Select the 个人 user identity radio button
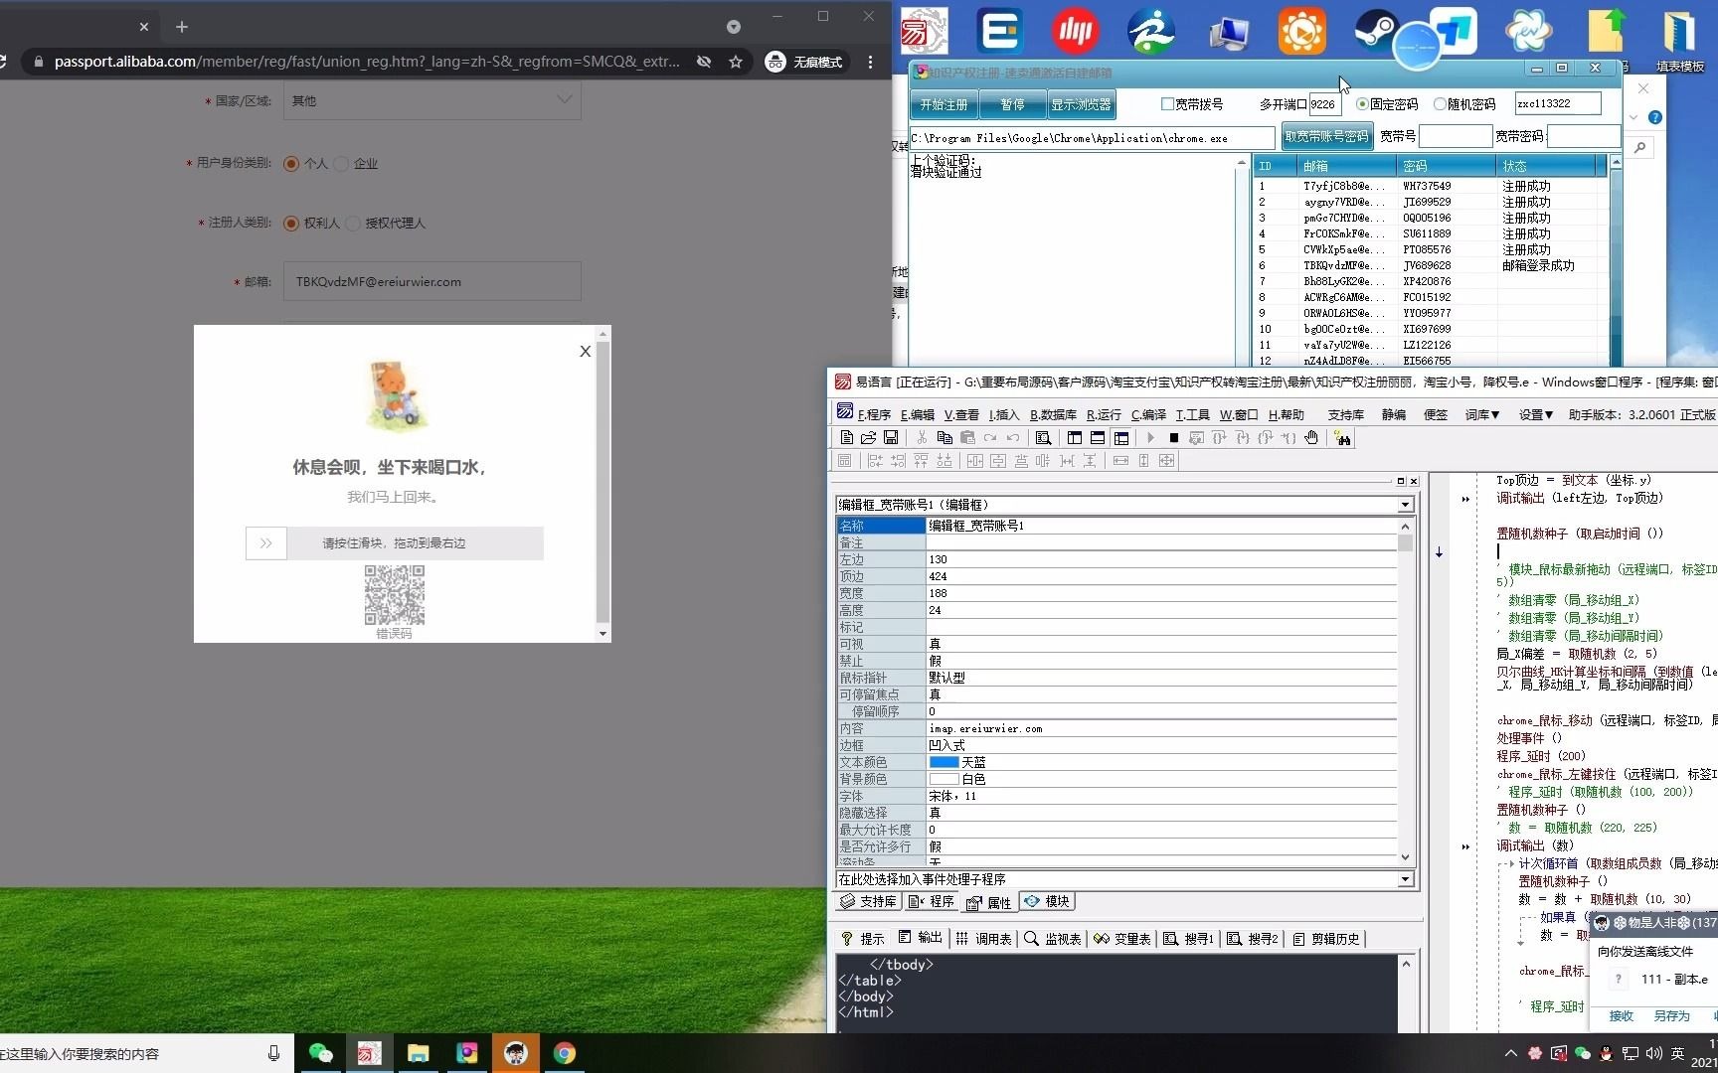1718x1073 pixels. (x=291, y=163)
